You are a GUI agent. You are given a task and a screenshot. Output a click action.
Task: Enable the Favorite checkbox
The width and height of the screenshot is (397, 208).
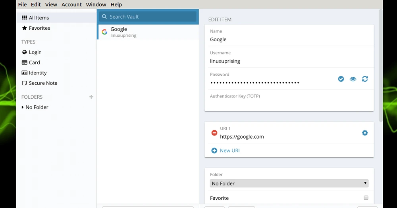pyautogui.click(x=366, y=198)
